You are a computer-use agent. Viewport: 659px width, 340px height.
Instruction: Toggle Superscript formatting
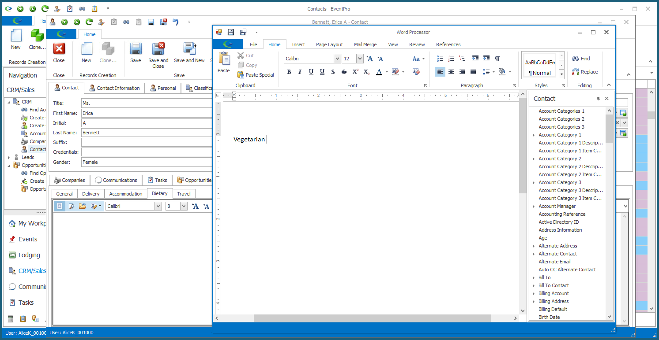pos(355,72)
